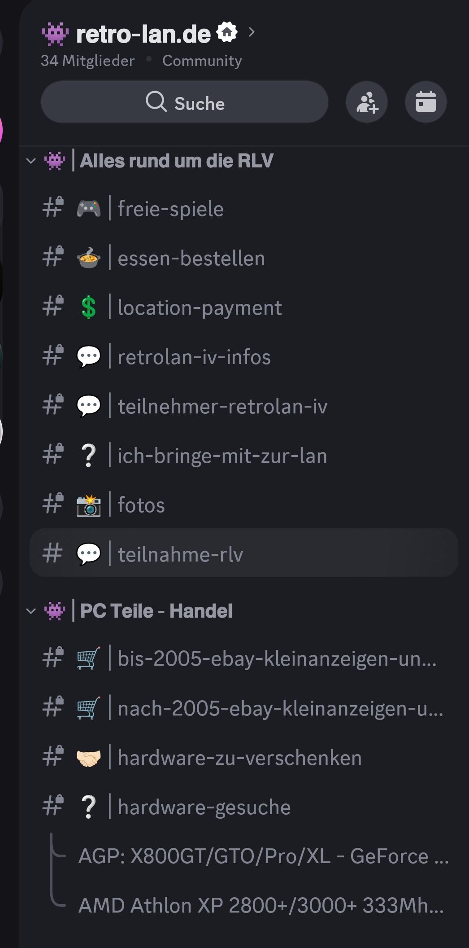The width and height of the screenshot is (469, 948).
Task: Open the AGP X800GT thread
Action: (x=263, y=856)
